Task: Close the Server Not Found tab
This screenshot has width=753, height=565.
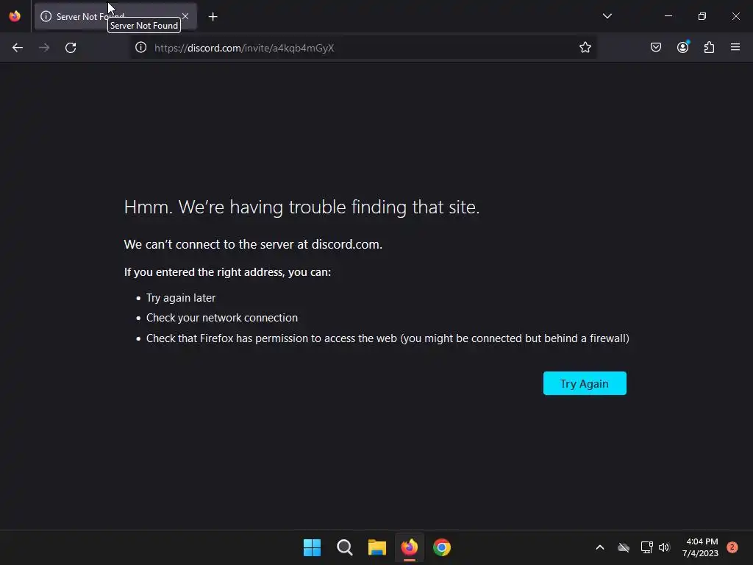Action: pos(185,16)
